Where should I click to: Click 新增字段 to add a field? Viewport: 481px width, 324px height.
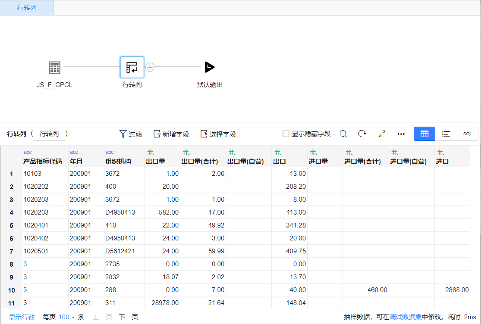(x=171, y=134)
